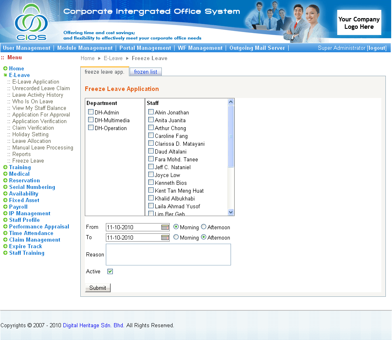Uncheck the Active checkbox
This screenshot has height=340, width=392.
(110, 271)
